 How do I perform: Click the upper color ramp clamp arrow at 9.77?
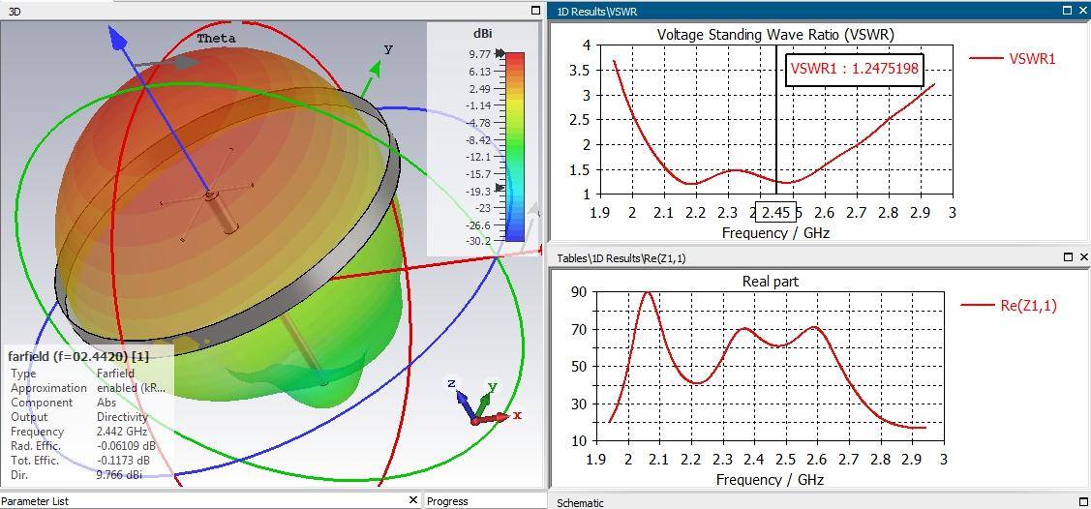click(x=500, y=53)
